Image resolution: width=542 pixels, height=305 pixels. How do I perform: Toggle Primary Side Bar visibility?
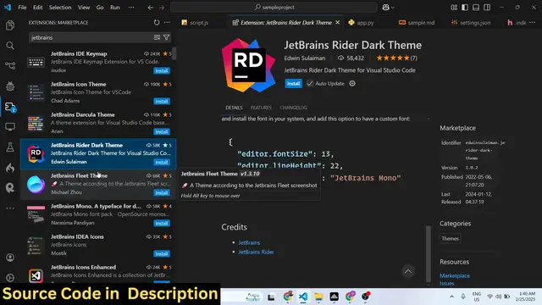(x=465, y=8)
